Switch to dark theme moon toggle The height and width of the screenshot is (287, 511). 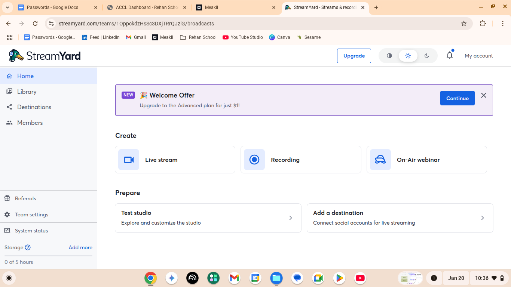pyautogui.click(x=427, y=56)
